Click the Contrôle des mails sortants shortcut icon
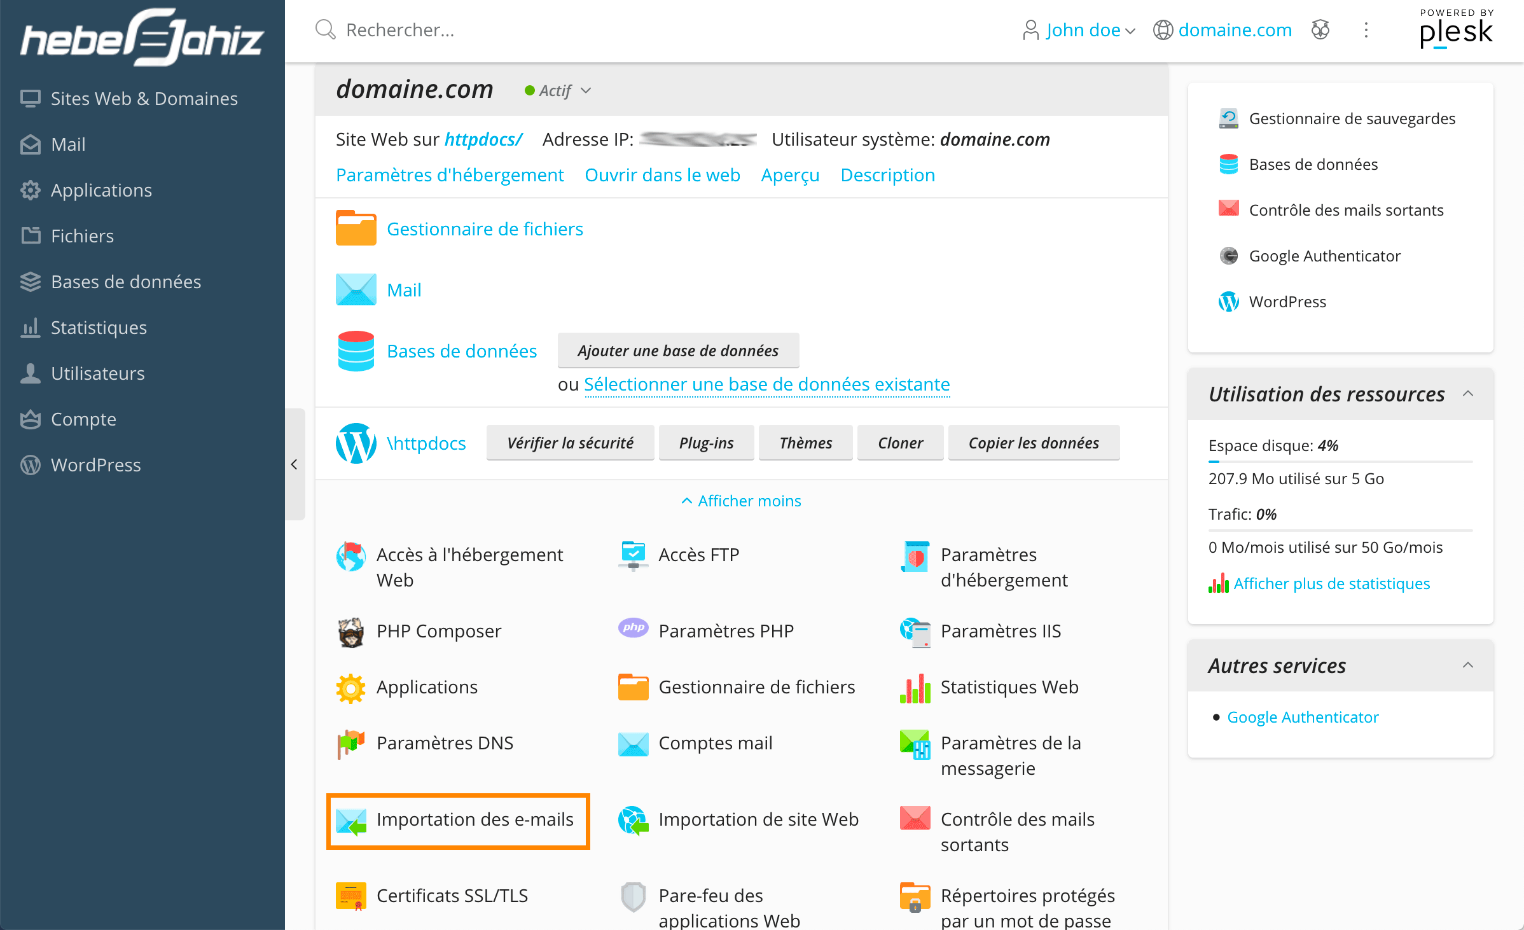This screenshot has width=1524, height=930. click(x=1228, y=208)
